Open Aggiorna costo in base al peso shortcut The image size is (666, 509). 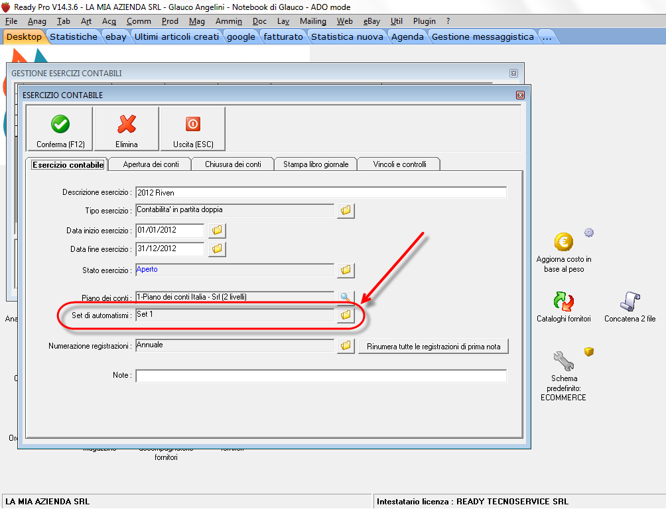click(x=564, y=253)
